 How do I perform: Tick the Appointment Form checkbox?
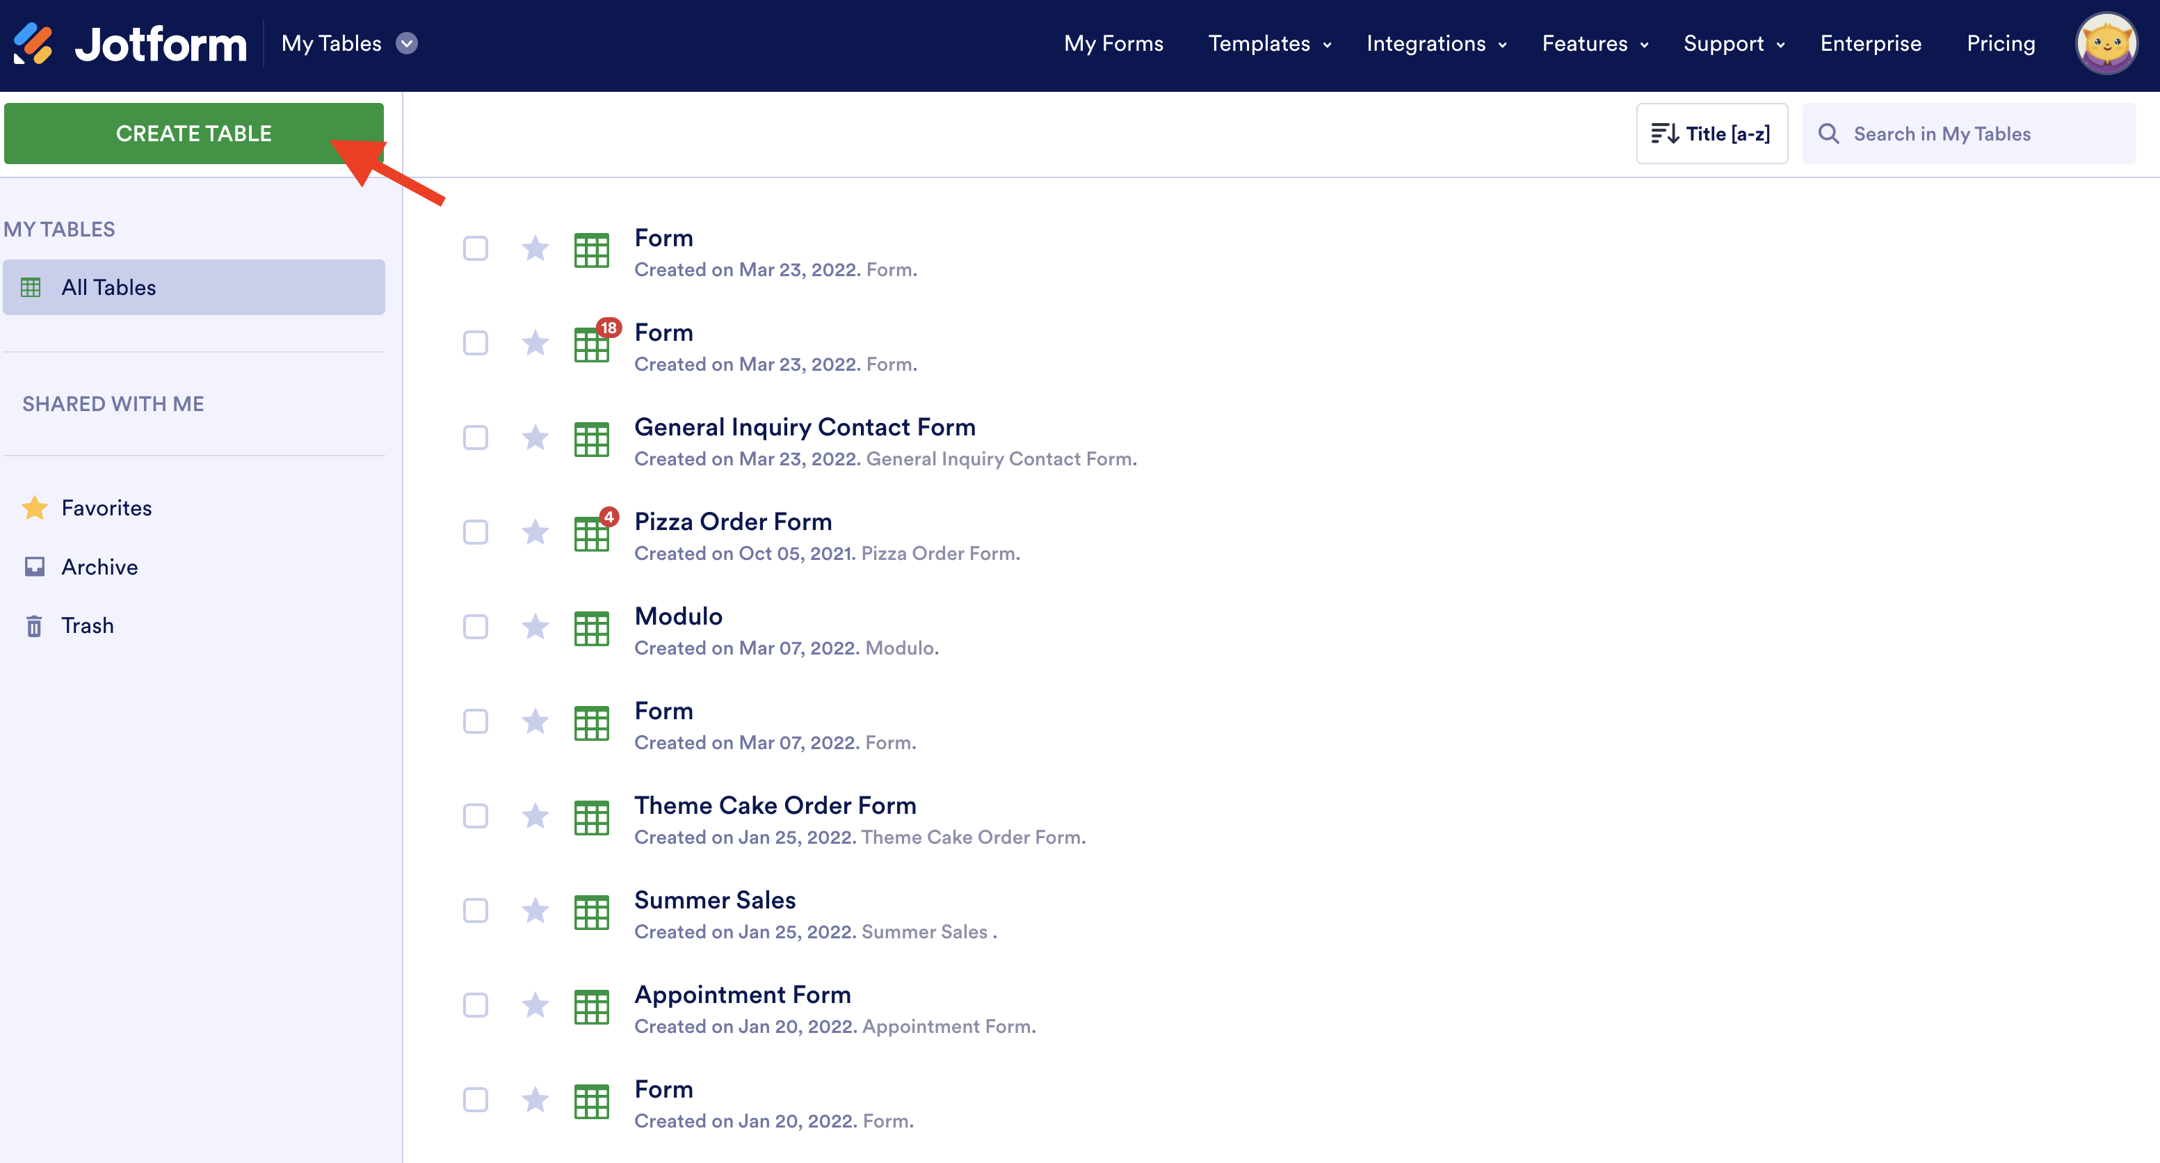tap(476, 1005)
